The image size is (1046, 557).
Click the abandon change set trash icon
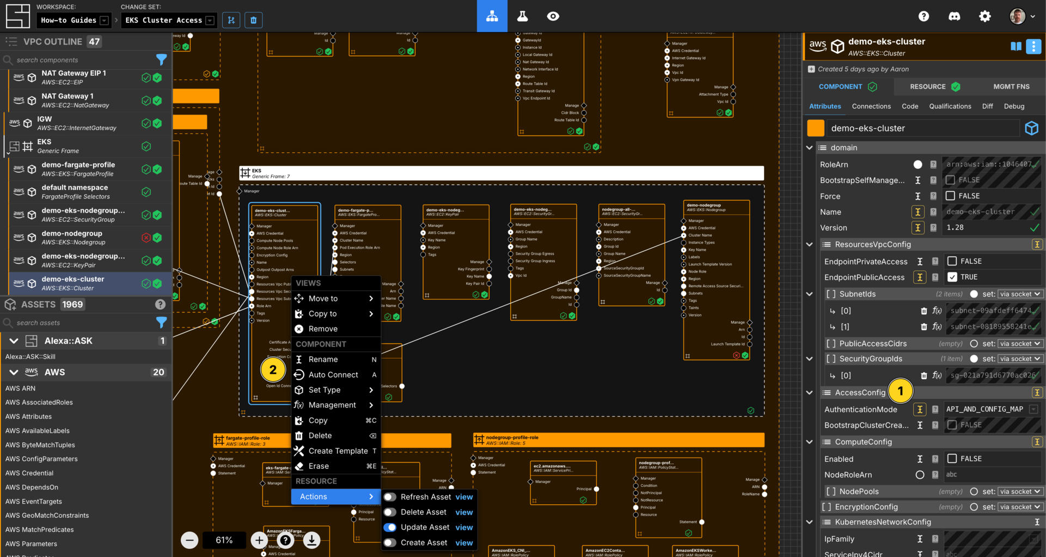click(253, 20)
